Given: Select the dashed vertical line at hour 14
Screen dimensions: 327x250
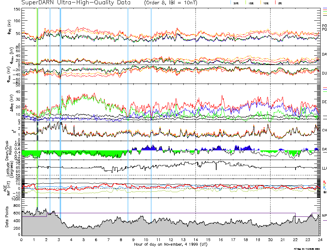Looking at the screenshot, I should point(195,107).
